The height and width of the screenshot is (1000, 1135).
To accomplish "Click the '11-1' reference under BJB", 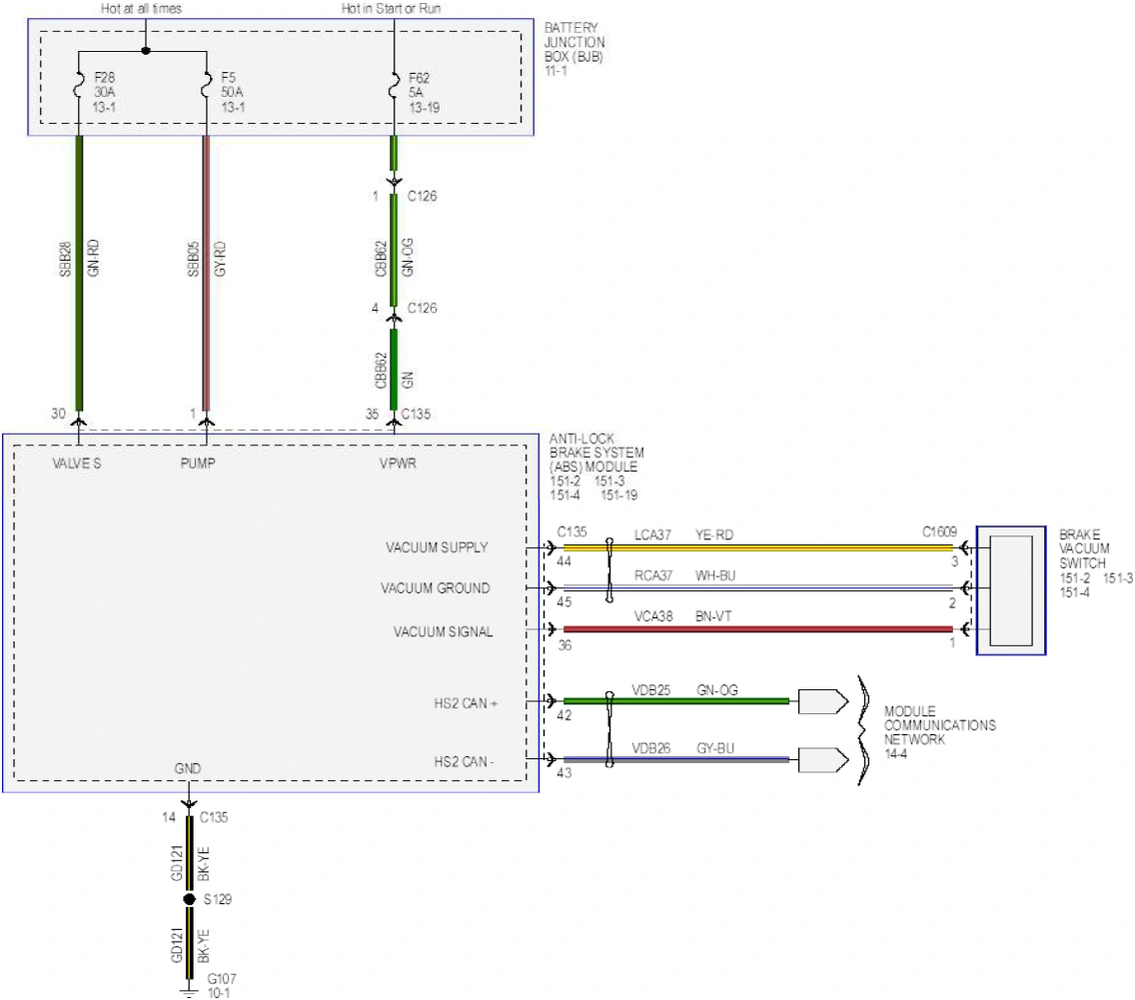I will point(556,71).
